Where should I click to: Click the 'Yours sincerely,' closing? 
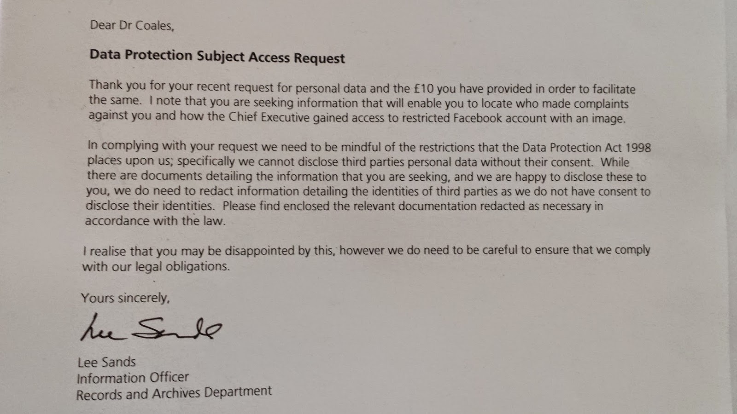[x=125, y=298]
